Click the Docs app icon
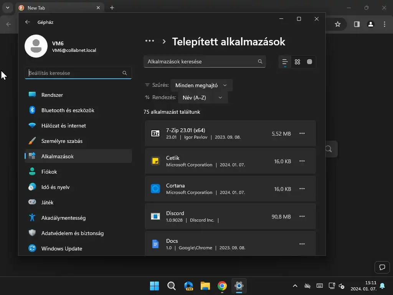The image size is (393, 295). [x=155, y=244]
